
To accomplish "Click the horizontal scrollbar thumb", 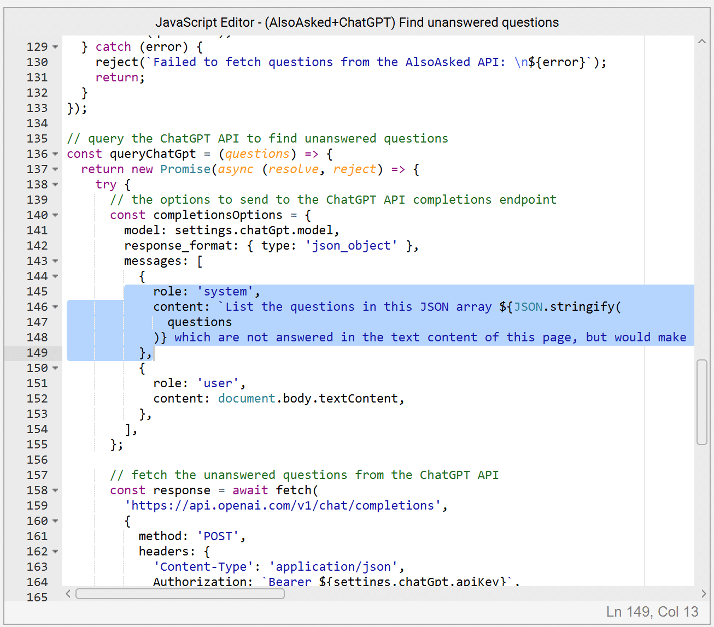I will 180,594.
